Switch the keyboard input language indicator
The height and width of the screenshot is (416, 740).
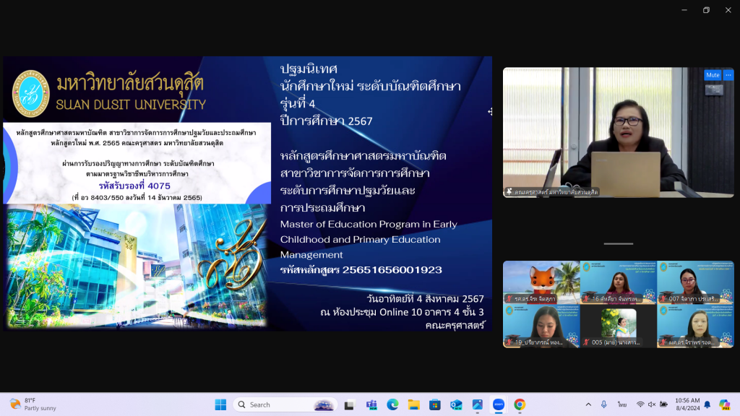[621, 404]
